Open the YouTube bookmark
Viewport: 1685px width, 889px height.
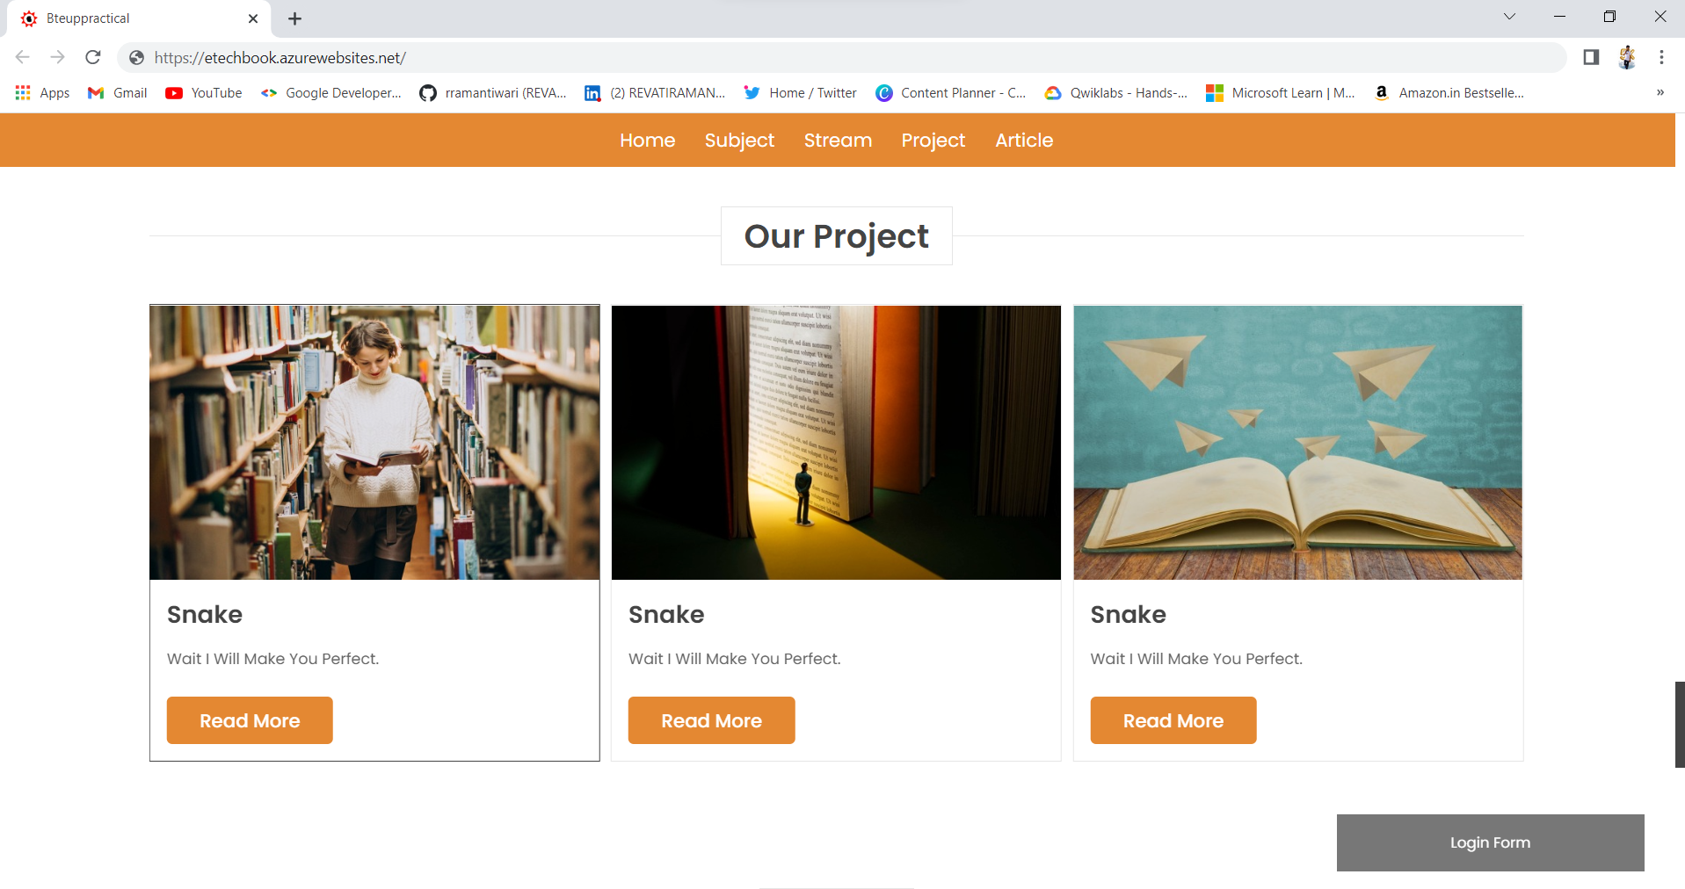coord(204,92)
